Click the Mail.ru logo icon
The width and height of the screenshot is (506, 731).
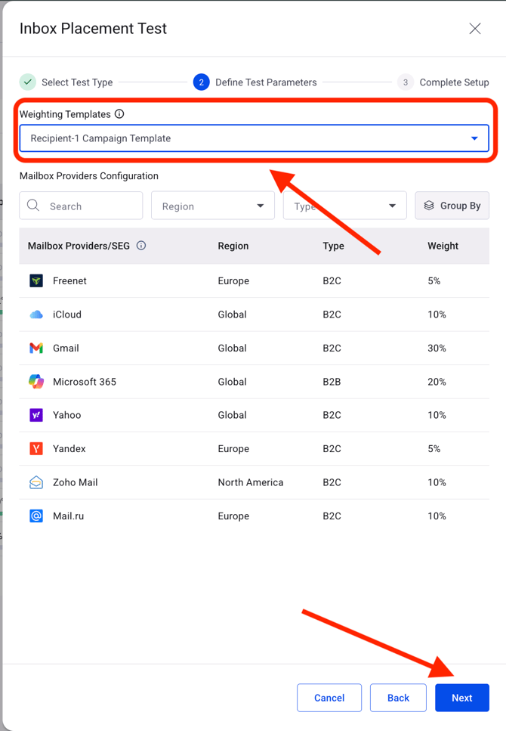point(36,516)
